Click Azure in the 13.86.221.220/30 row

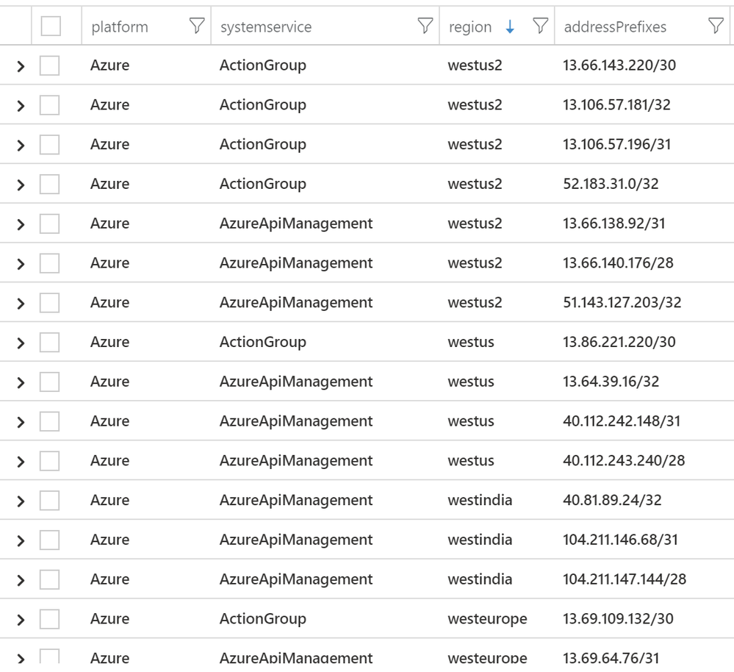[109, 343]
